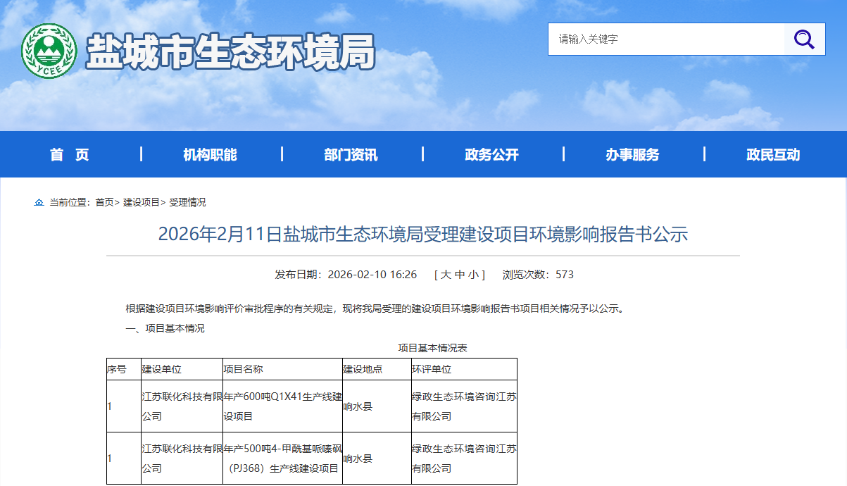Go to 部门资讯 in navigation bar

351,155
